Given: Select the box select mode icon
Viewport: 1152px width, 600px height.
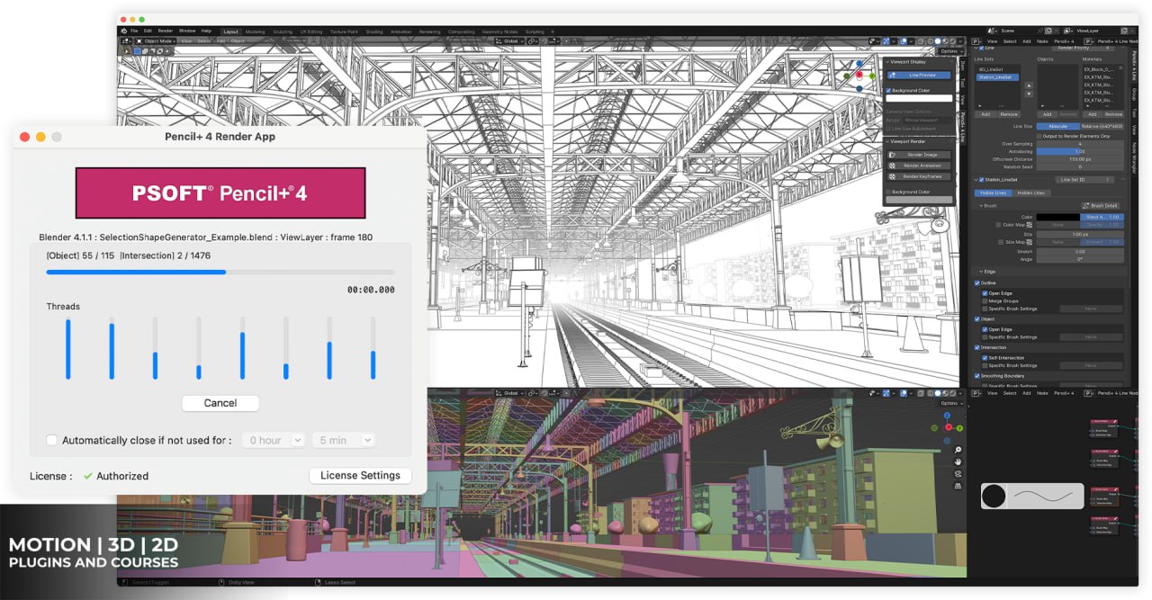Looking at the screenshot, I should click(x=139, y=50).
